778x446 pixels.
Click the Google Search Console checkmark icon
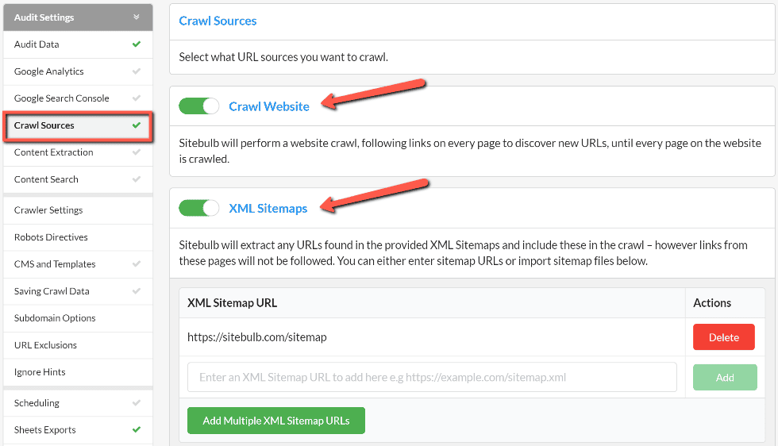pyautogui.click(x=137, y=98)
